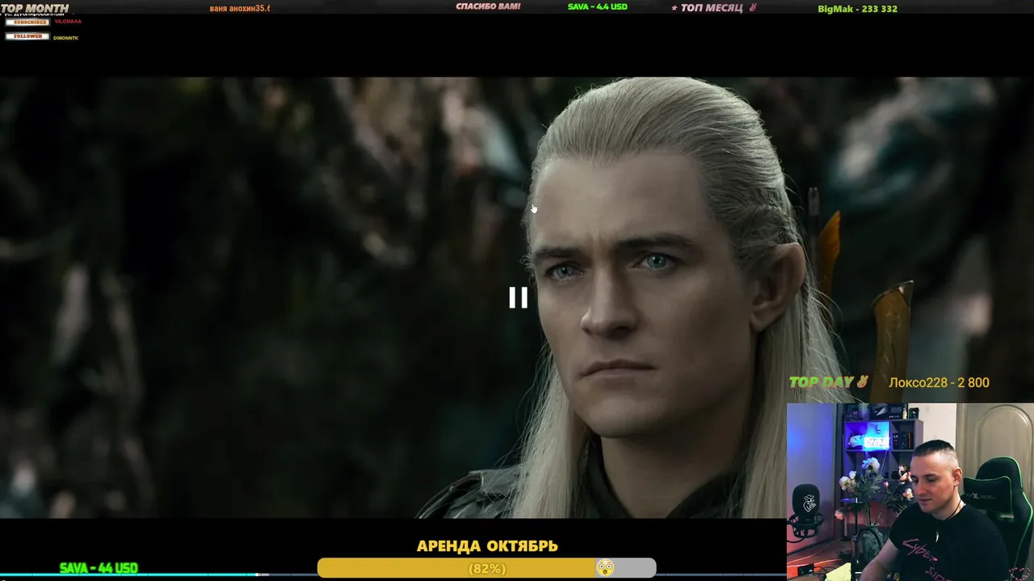The width and height of the screenshot is (1034, 581).
Task: Click the TOP DAY label
Action: [x=821, y=382]
